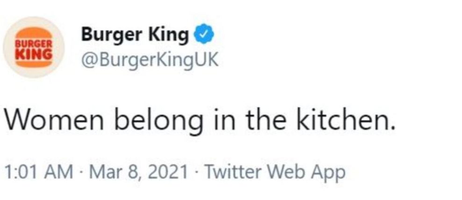The image size is (462, 200).
Task: Click the word Burger in the display name
Action: (x=111, y=34)
